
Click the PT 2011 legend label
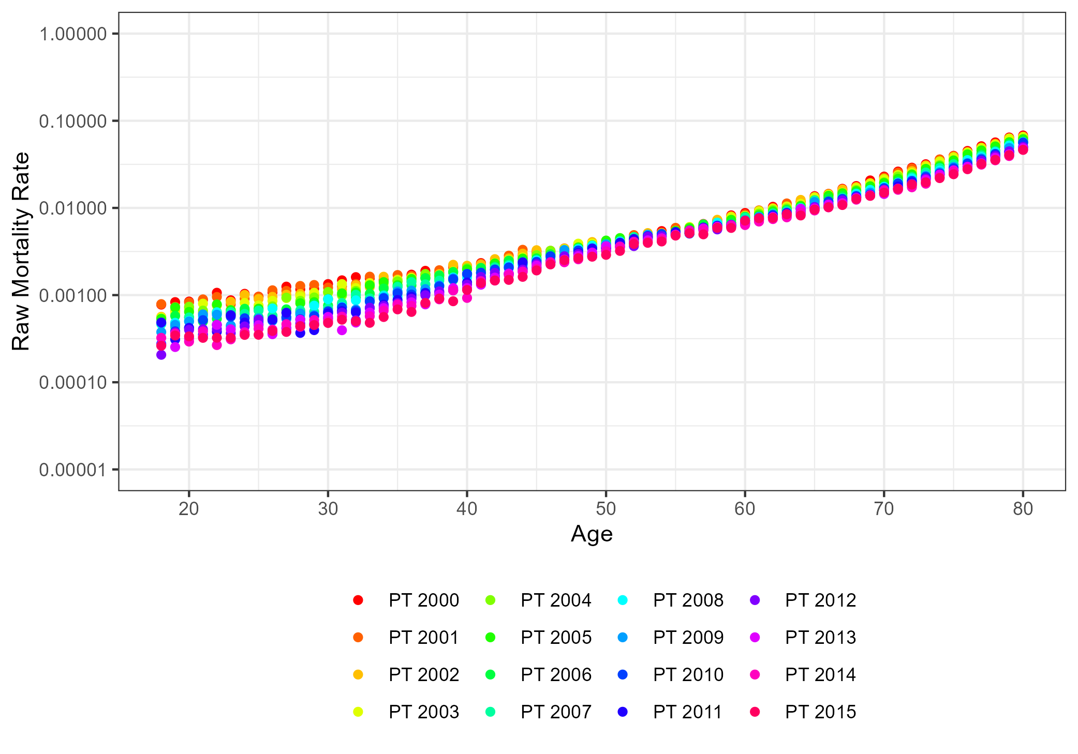tap(687, 712)
